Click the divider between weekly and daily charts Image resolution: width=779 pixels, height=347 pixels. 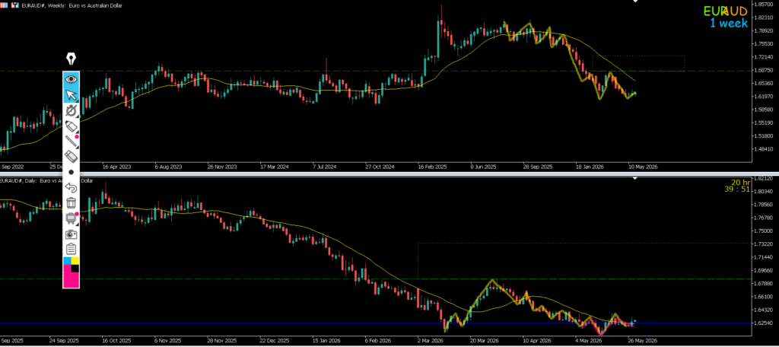point(389,173)
